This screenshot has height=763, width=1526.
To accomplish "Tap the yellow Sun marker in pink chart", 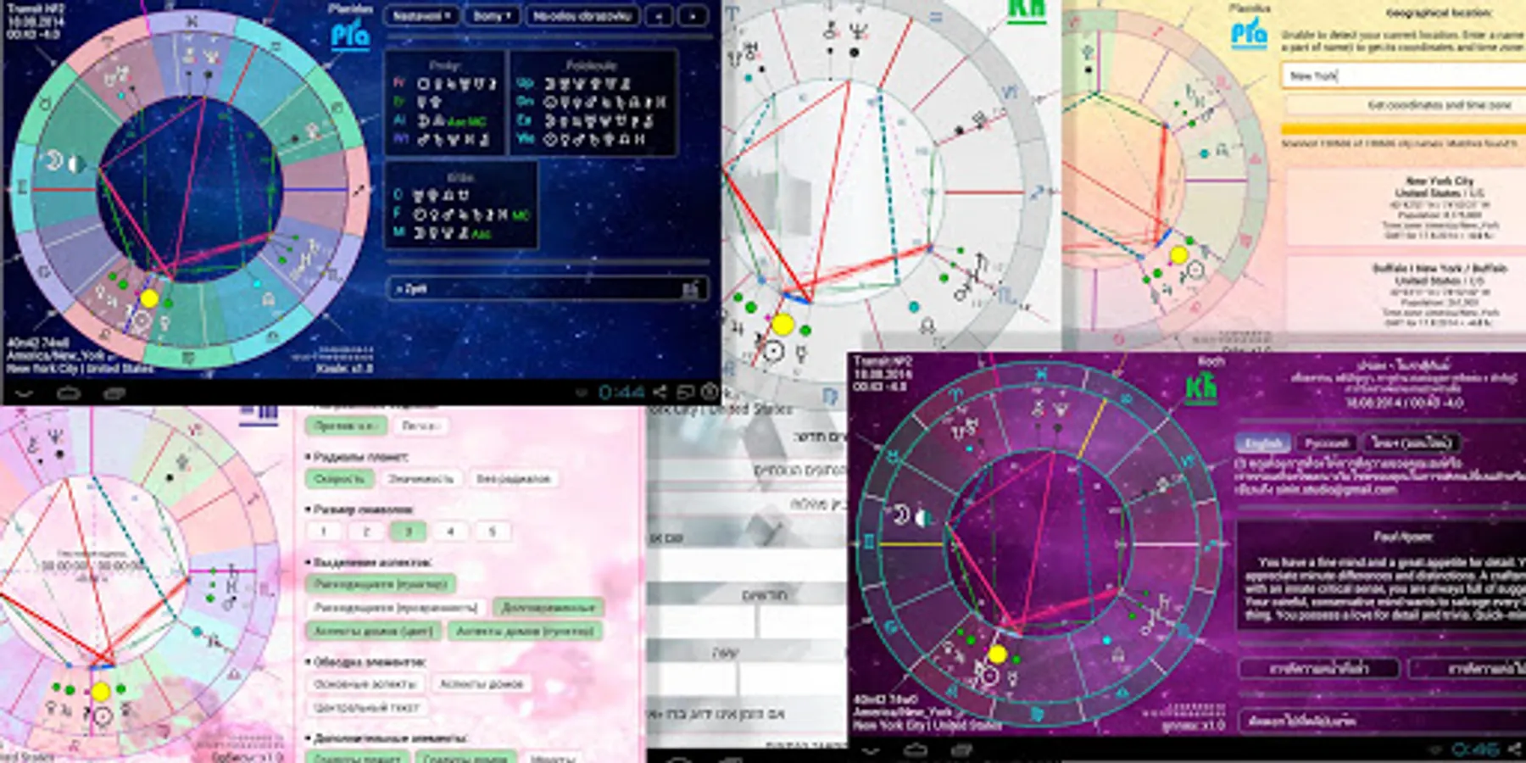I will point(101,692).
